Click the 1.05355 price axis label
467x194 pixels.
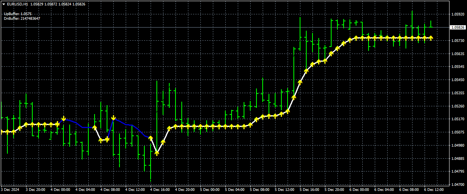(457, 93)
